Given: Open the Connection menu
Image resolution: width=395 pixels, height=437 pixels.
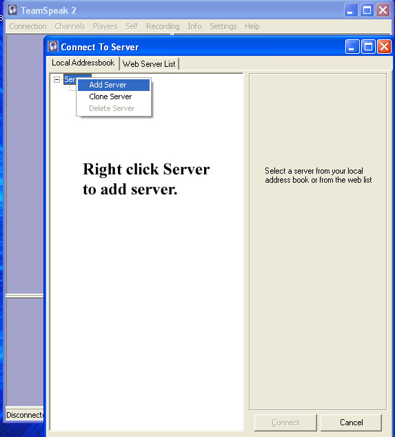Looking at the screenshot, I should coord(28,26).
